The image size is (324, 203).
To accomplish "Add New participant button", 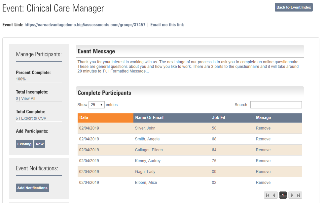I will pos(40,144).
